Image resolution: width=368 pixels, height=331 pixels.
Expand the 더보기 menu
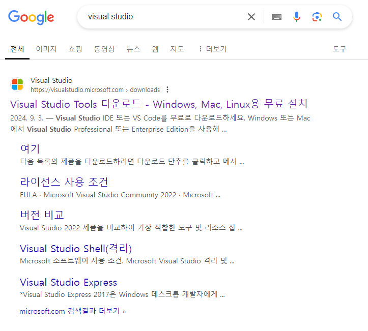pyautogui.click(x=212, y=49)
